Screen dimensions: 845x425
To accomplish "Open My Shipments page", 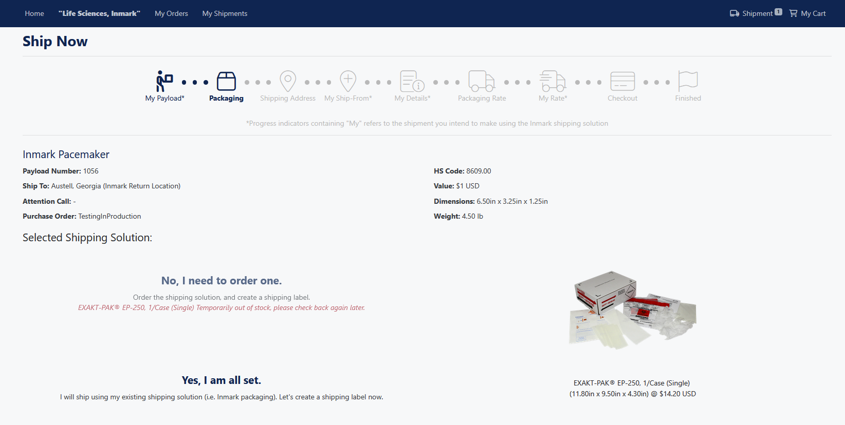I will pyautogui.click(x=225, y=13).
